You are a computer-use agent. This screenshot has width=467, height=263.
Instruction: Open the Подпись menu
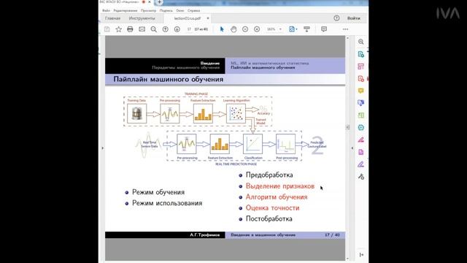[x=166, y=10]
